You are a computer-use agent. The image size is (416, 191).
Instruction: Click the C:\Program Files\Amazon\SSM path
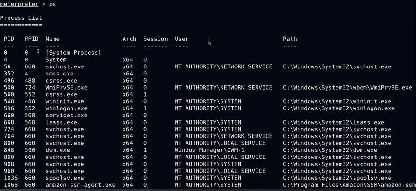pyautogui.click(x=349, y=185)
